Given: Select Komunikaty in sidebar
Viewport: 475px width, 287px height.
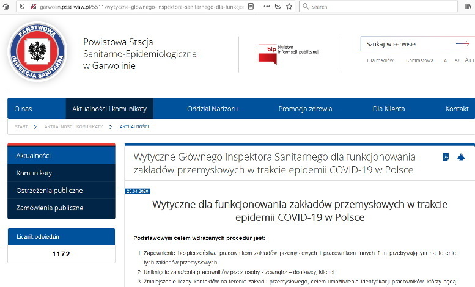Looking at the screenshot, I should click(61, 173).
